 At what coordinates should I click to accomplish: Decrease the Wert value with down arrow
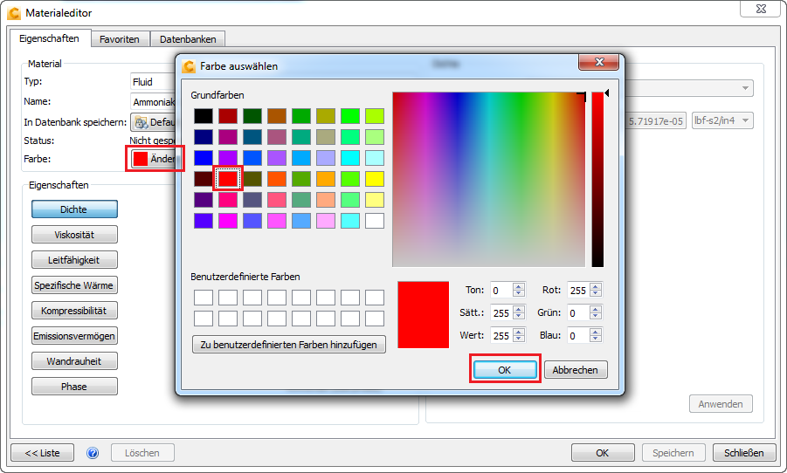(519, 339)
